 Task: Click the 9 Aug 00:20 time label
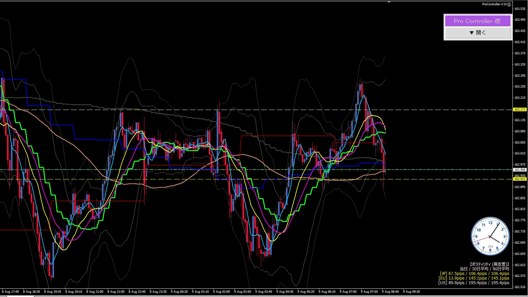[x=179, y=292]
